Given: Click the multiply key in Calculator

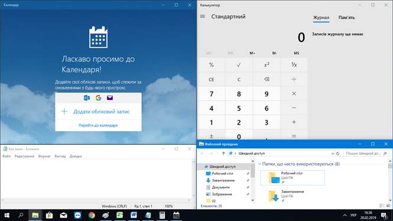Looking at the screenshot, I should [x=294, y=93].
